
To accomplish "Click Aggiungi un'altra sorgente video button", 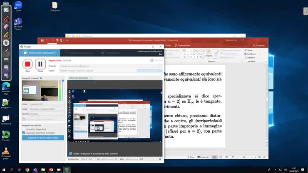I will (x=43, y=138).
